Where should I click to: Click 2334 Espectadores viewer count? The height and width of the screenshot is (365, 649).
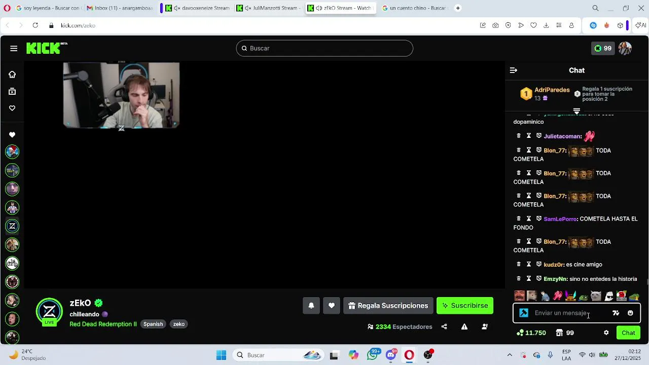400,327
